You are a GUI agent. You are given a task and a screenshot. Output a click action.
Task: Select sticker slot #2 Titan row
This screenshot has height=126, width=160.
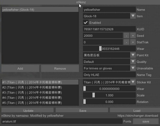coord(40,87)
